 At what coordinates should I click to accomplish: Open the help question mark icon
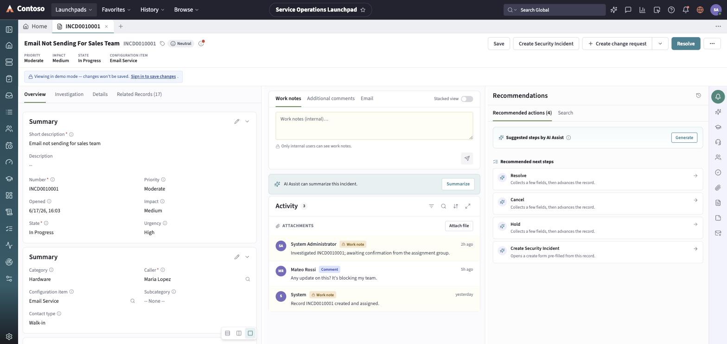(671, 10)
